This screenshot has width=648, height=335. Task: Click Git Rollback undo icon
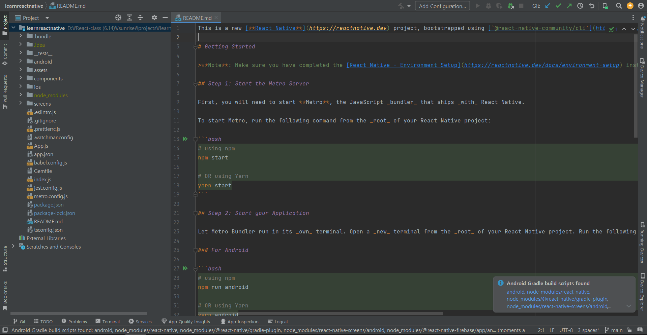click(x=592, y=6)
